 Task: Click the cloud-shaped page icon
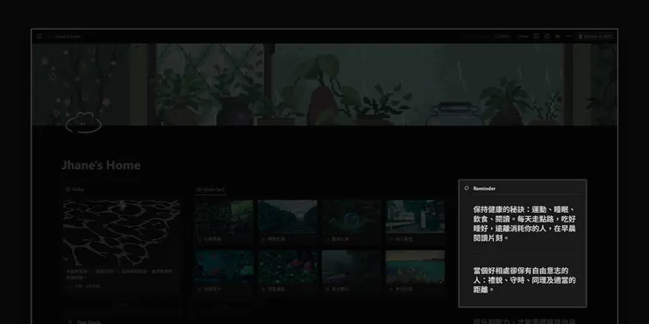(83, 123)
